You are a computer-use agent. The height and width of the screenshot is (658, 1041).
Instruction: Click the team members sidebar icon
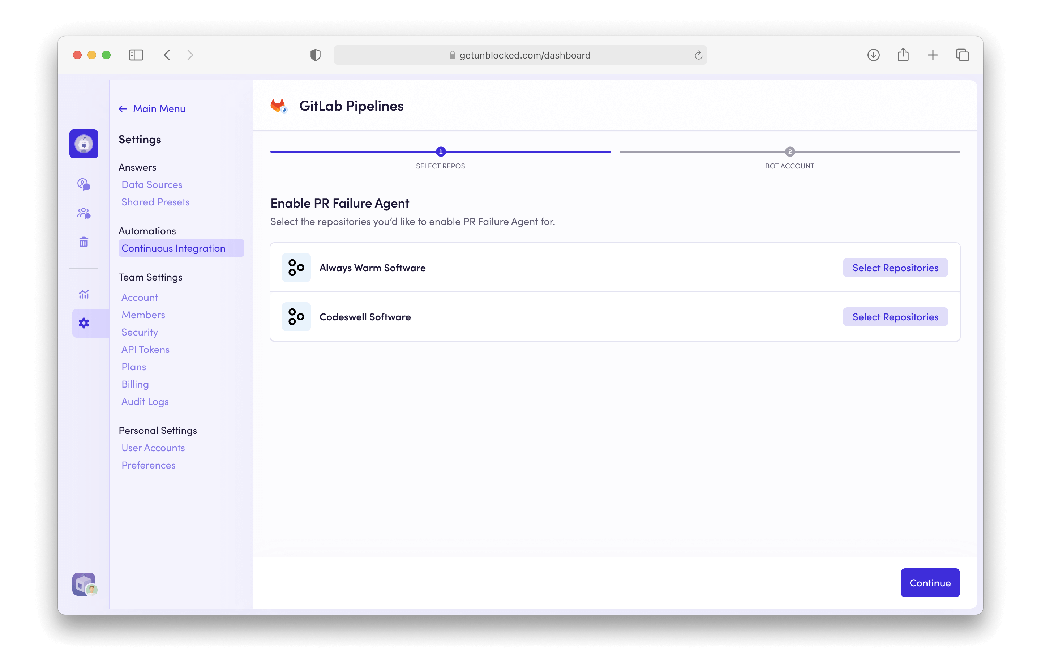coord(84,213)
